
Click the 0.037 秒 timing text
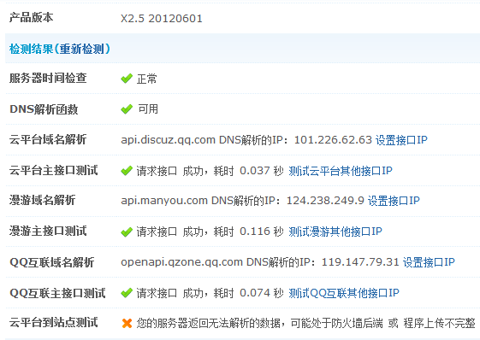tap(262, 171)
